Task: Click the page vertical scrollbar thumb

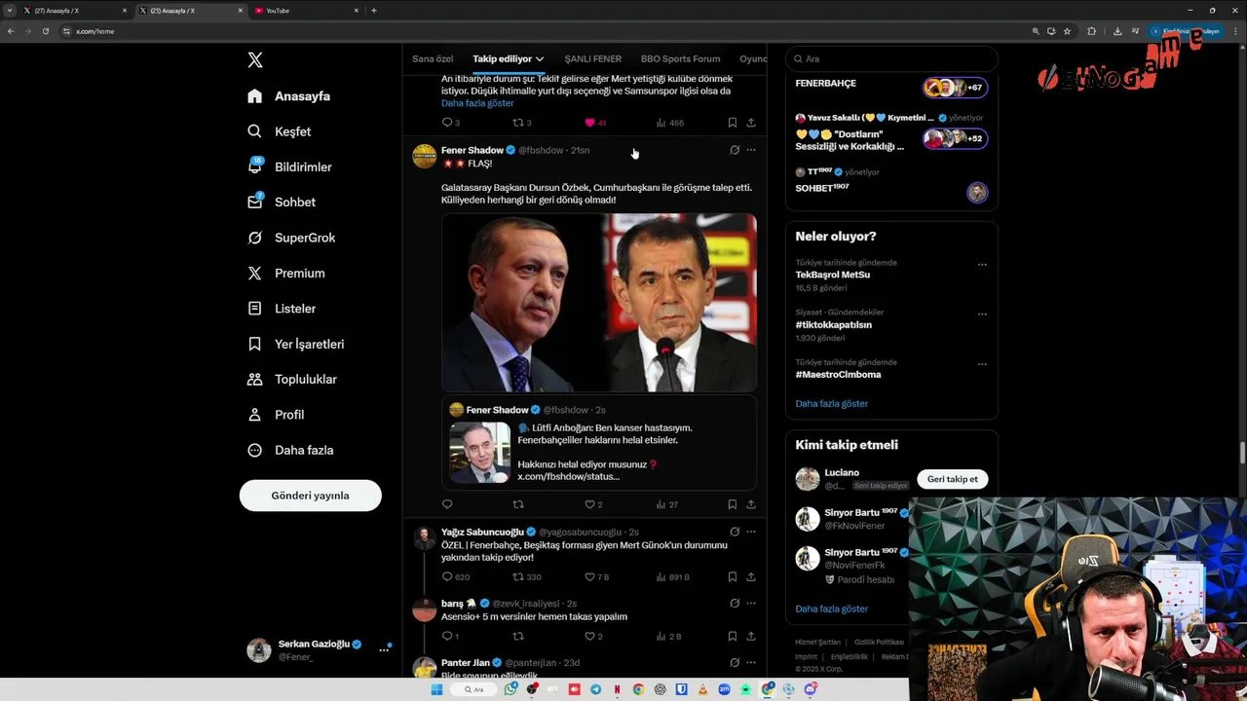Action: pyautogui.click(x=1242, y=454)
